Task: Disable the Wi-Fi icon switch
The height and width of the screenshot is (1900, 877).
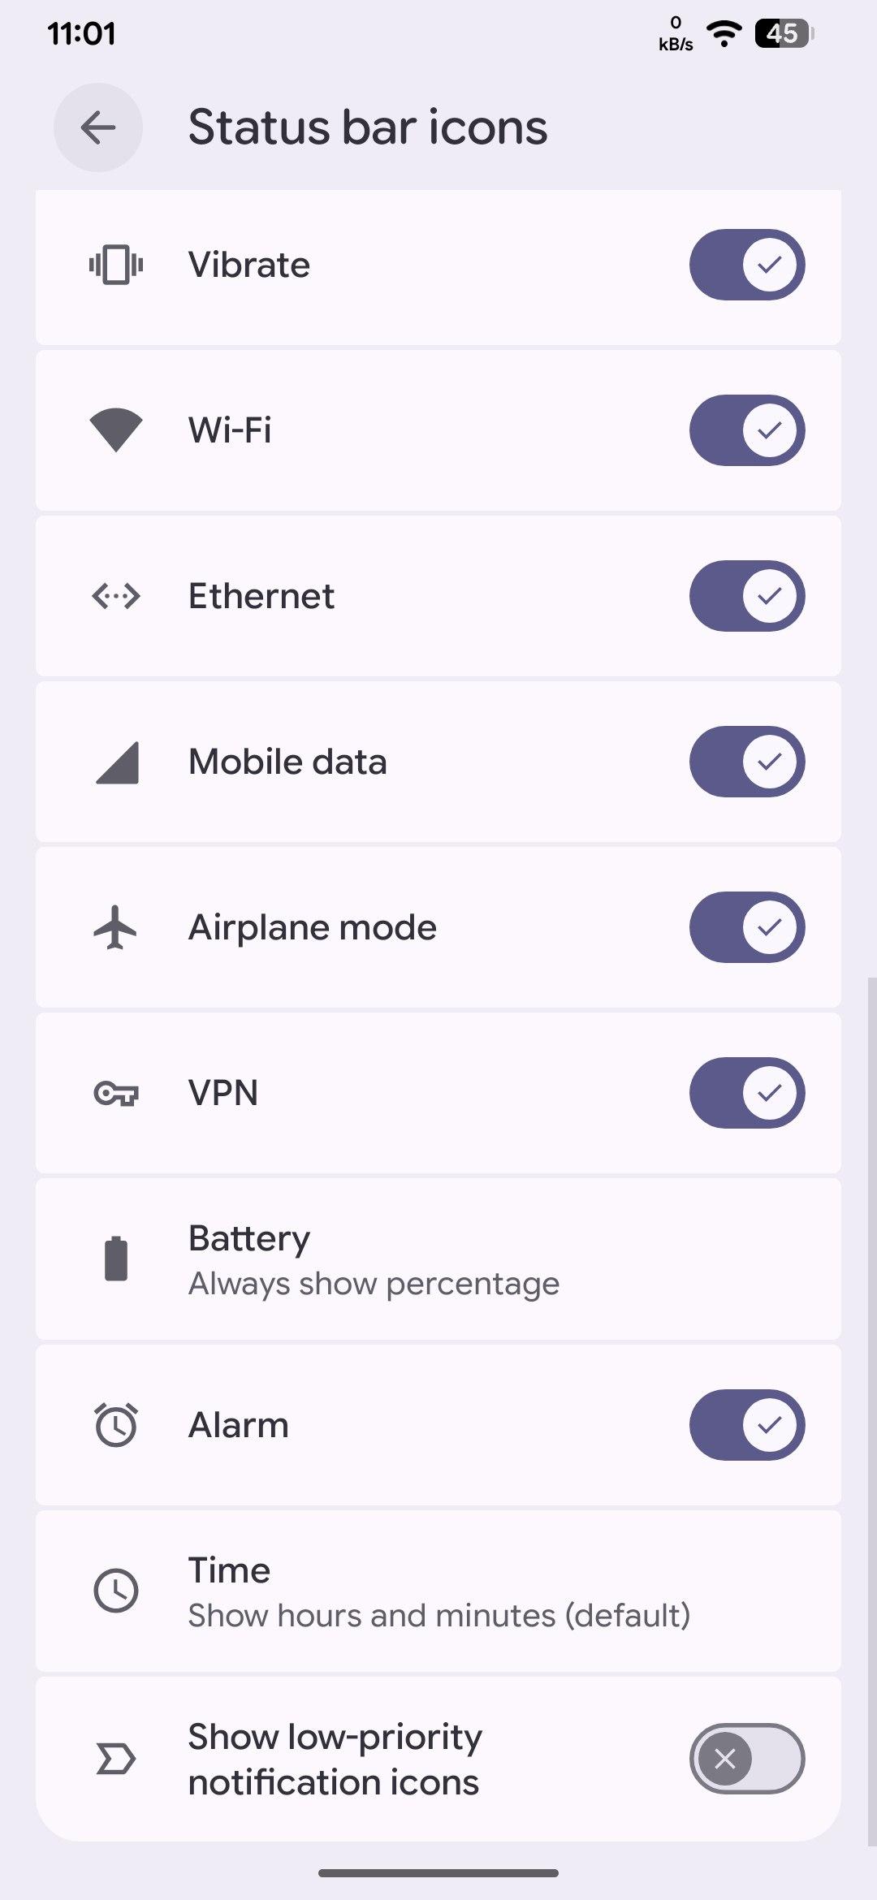Action: pyautogui.click(x=747, y=430)
